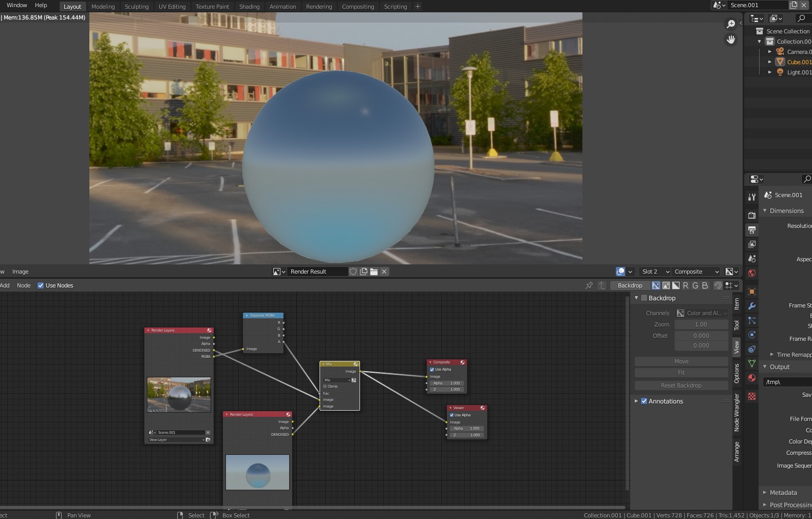Click the Backdrop toggle button in header

(x=630, y=285)
